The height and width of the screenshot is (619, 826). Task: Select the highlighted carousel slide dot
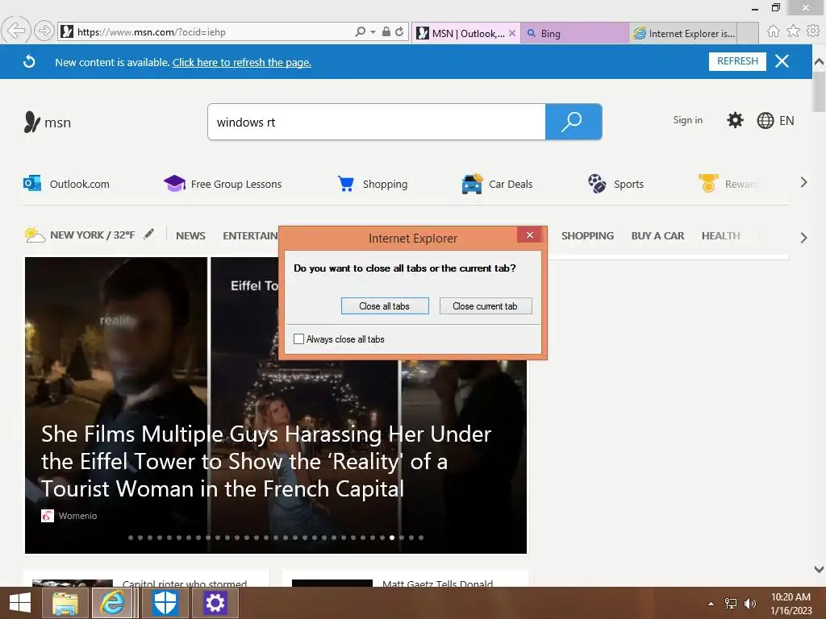pos(392,538)
